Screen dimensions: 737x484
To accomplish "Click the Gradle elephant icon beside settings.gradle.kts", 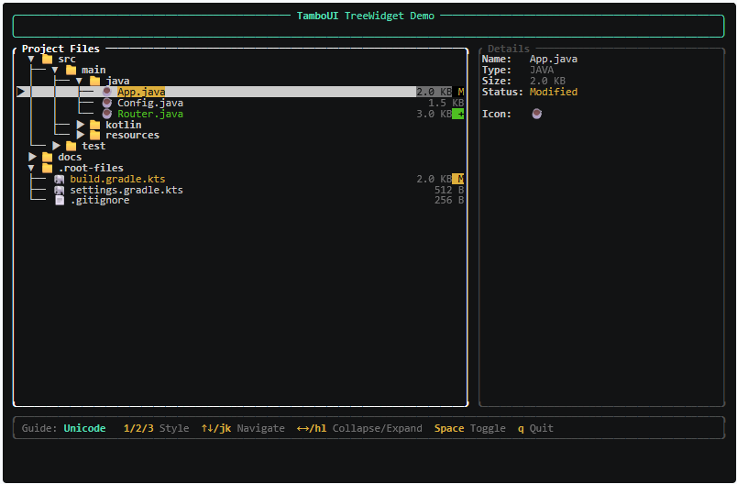I will tap(60, 190).
